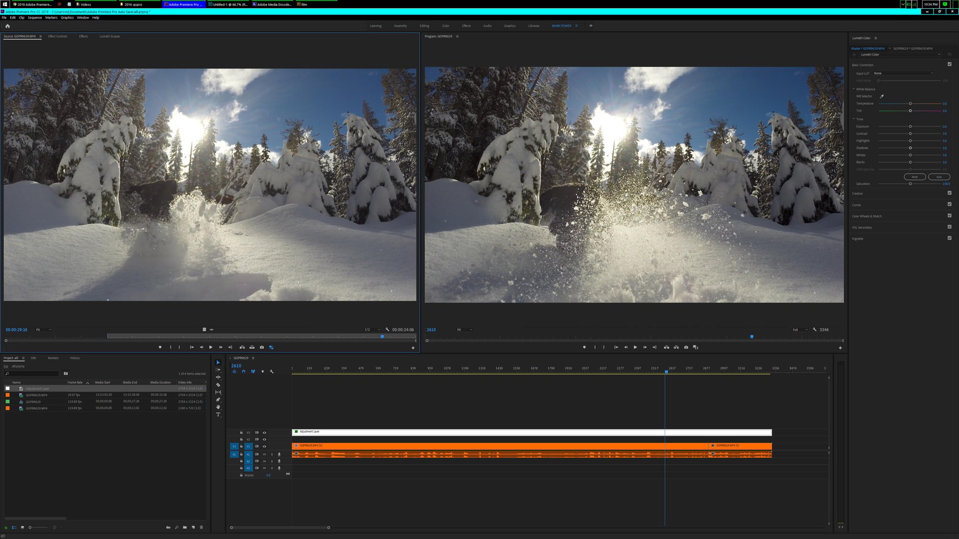Play the Program monitor sequence
This screenshot has height=539, width=959.
pos(635,347)
